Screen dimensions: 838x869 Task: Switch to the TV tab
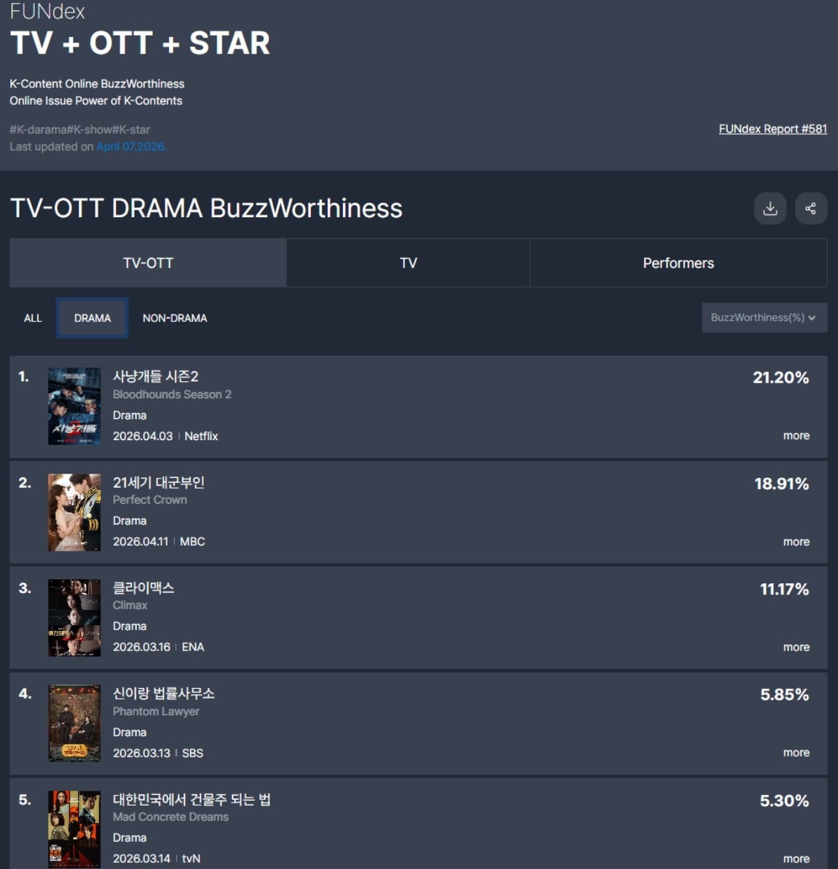(x=408, y=263)
